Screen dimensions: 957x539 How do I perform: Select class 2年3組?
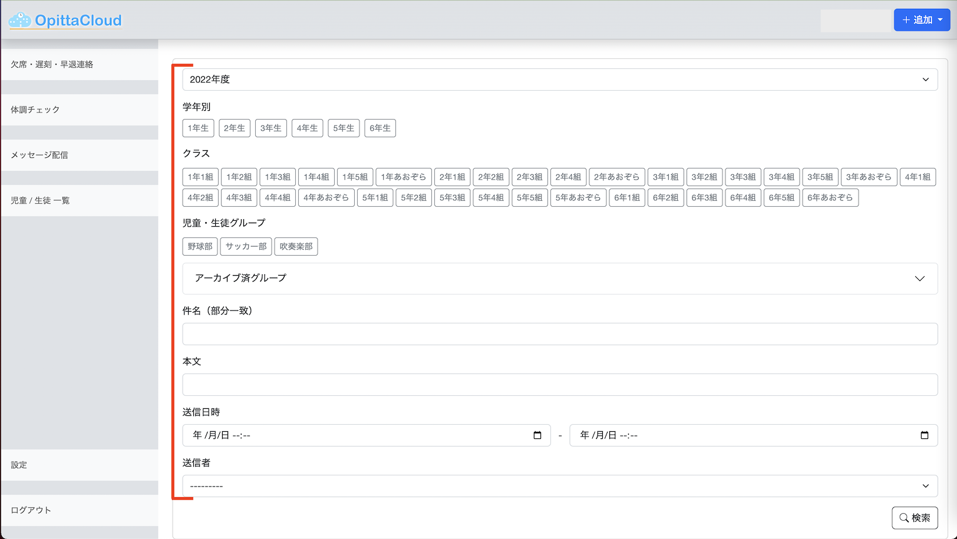point(530,177)
